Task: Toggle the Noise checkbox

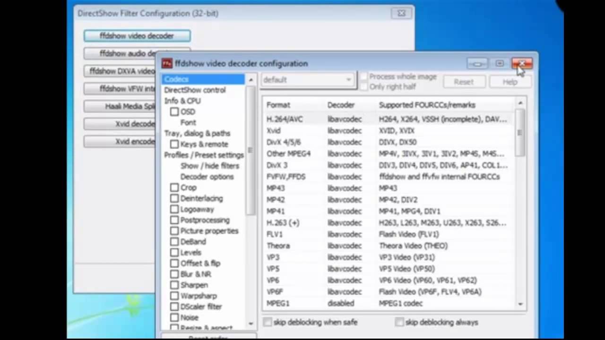Action: tap(174, 318)
